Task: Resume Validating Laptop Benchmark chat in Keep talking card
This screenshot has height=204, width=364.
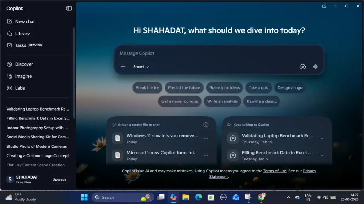Action: click(x=271, y=138)
